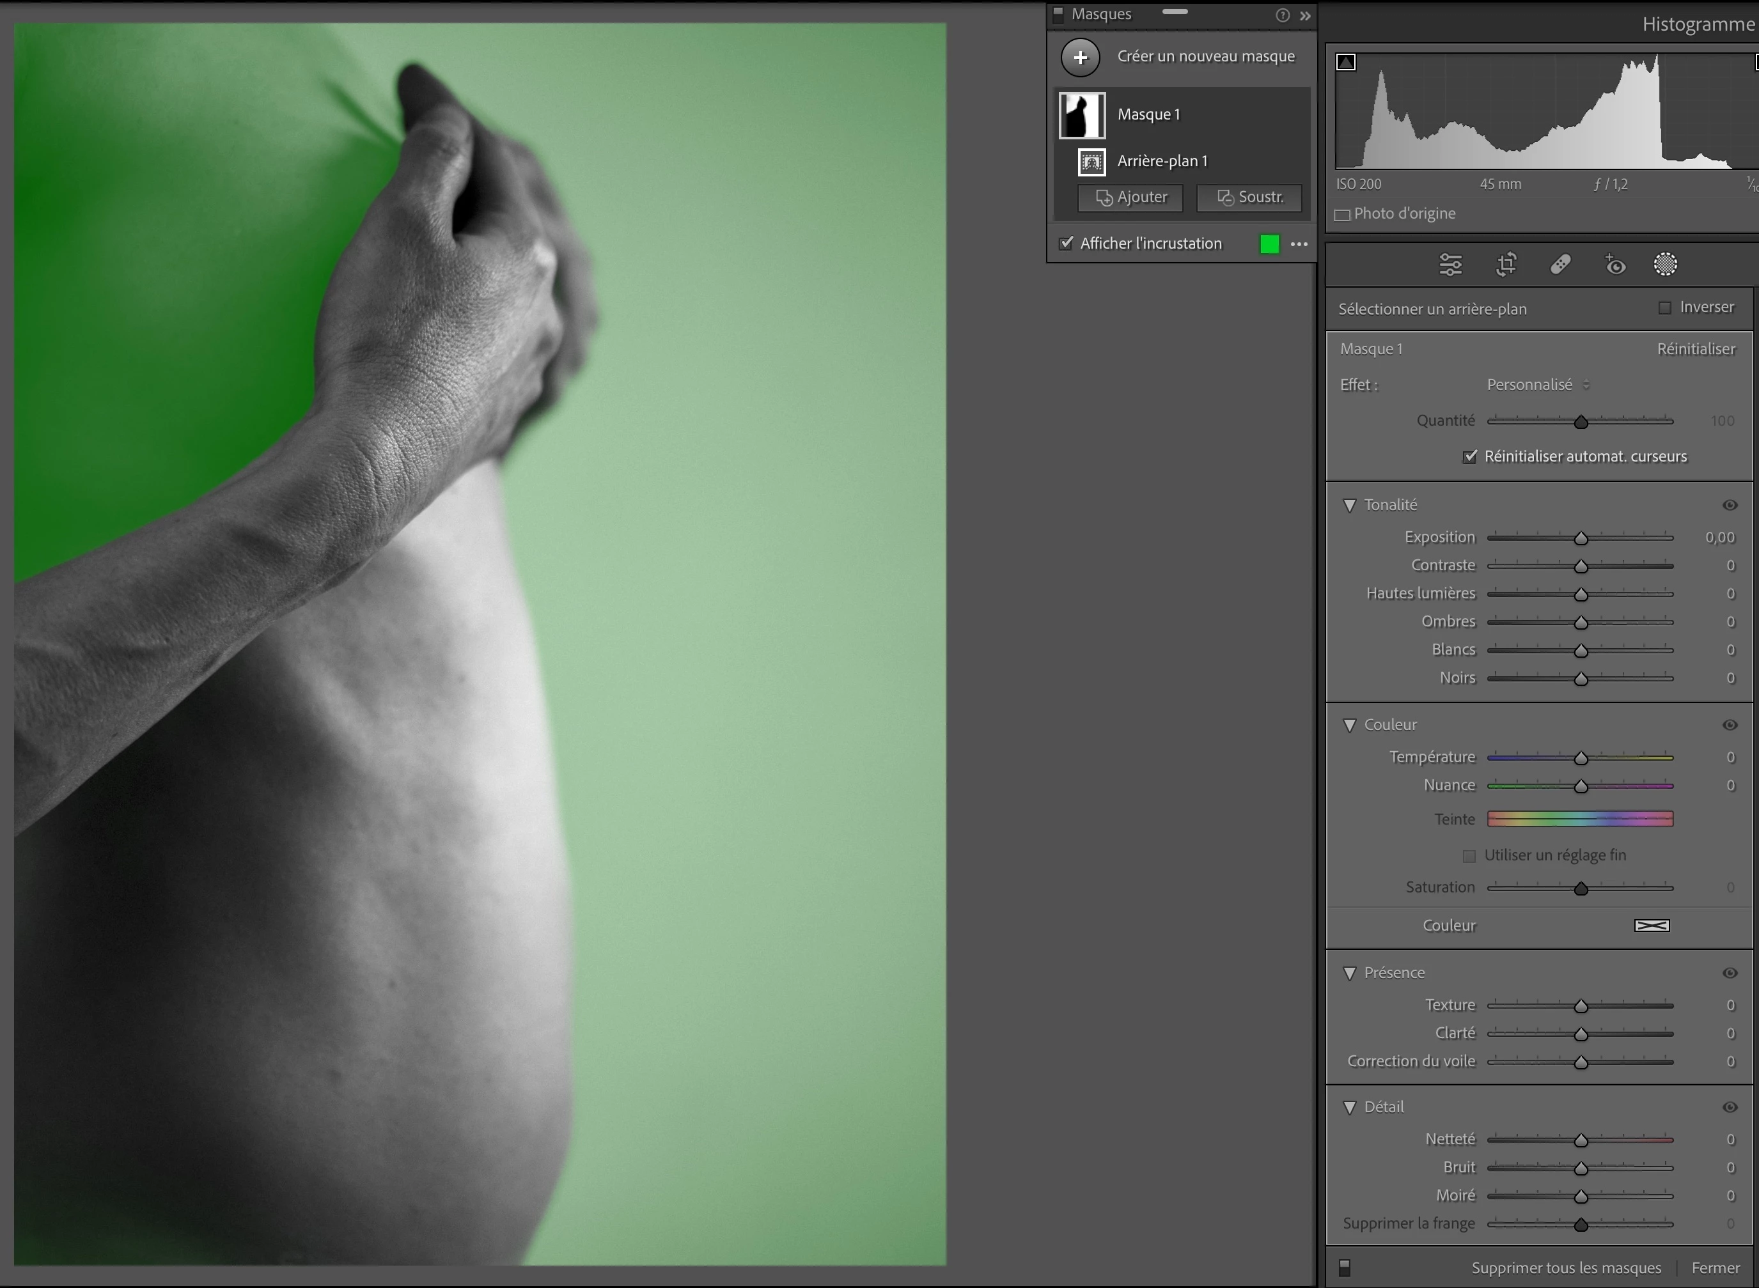Select the Masking tool icon
This screenshot has width=1759, height=1288.
1664,265
